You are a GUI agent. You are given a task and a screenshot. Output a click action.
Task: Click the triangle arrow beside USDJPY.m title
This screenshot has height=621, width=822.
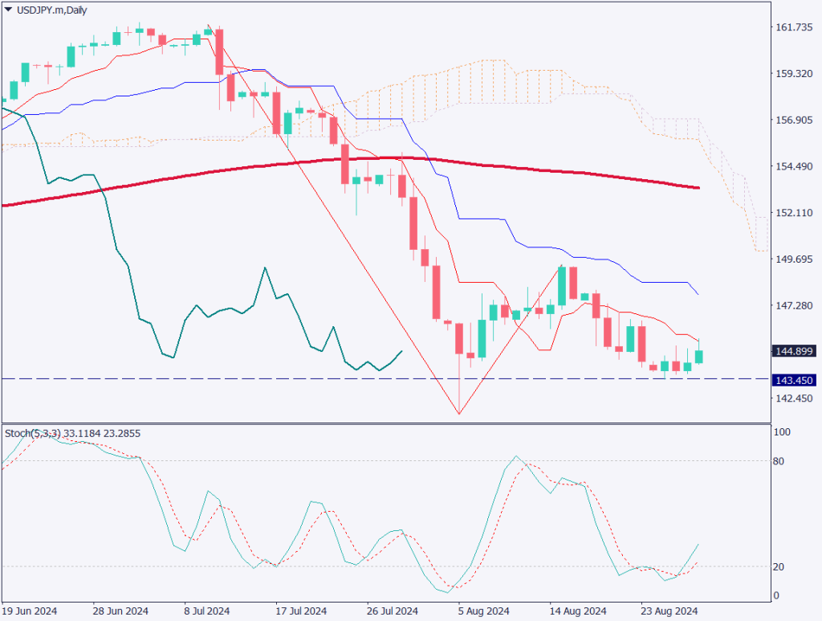(8, 9)
